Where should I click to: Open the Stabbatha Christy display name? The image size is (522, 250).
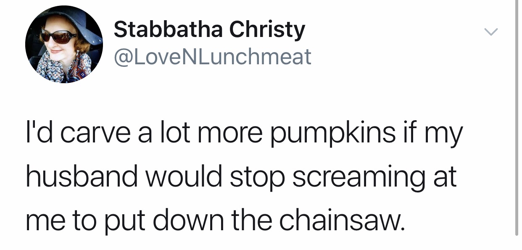pos(209,30)
